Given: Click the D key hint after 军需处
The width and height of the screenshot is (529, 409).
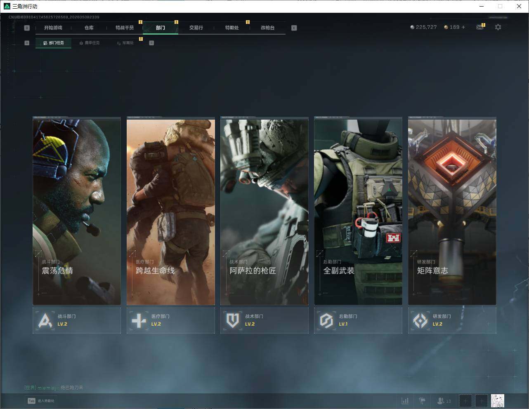Looking at the screenshot, I should click(x=151, y=43).
